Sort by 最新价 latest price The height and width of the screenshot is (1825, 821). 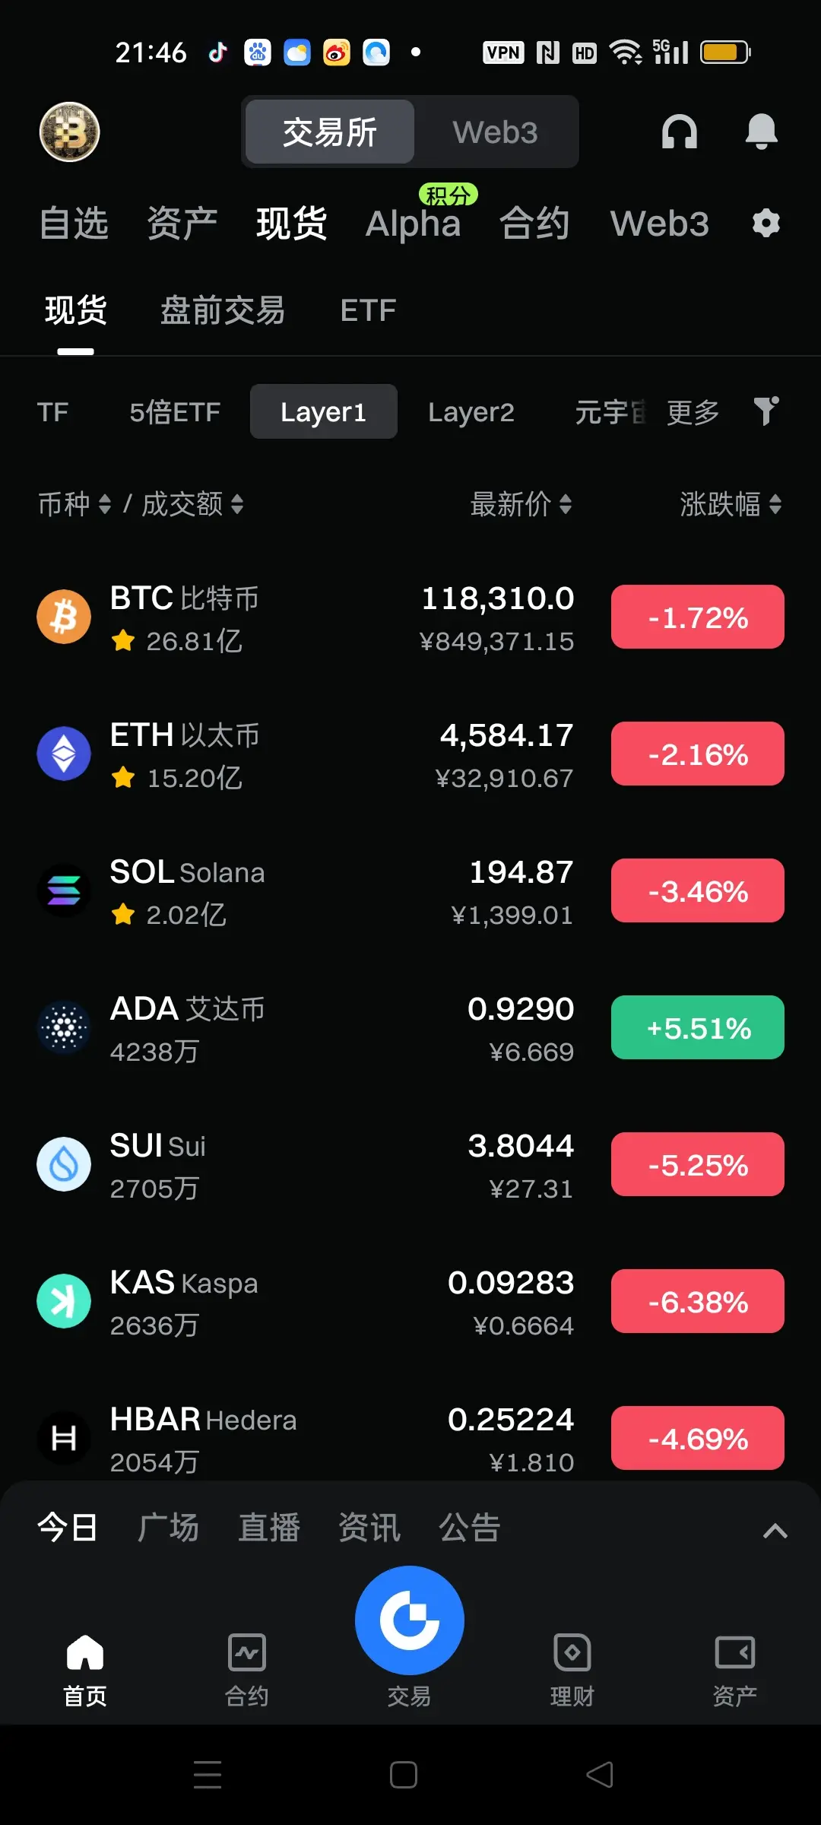point(521,503)
